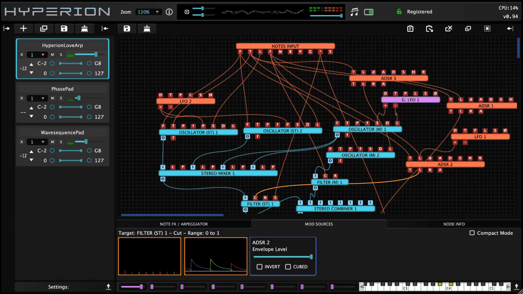Enable the Compact Mode checkbox
Viewport: 523px width, 294px height.
[472, 233]
